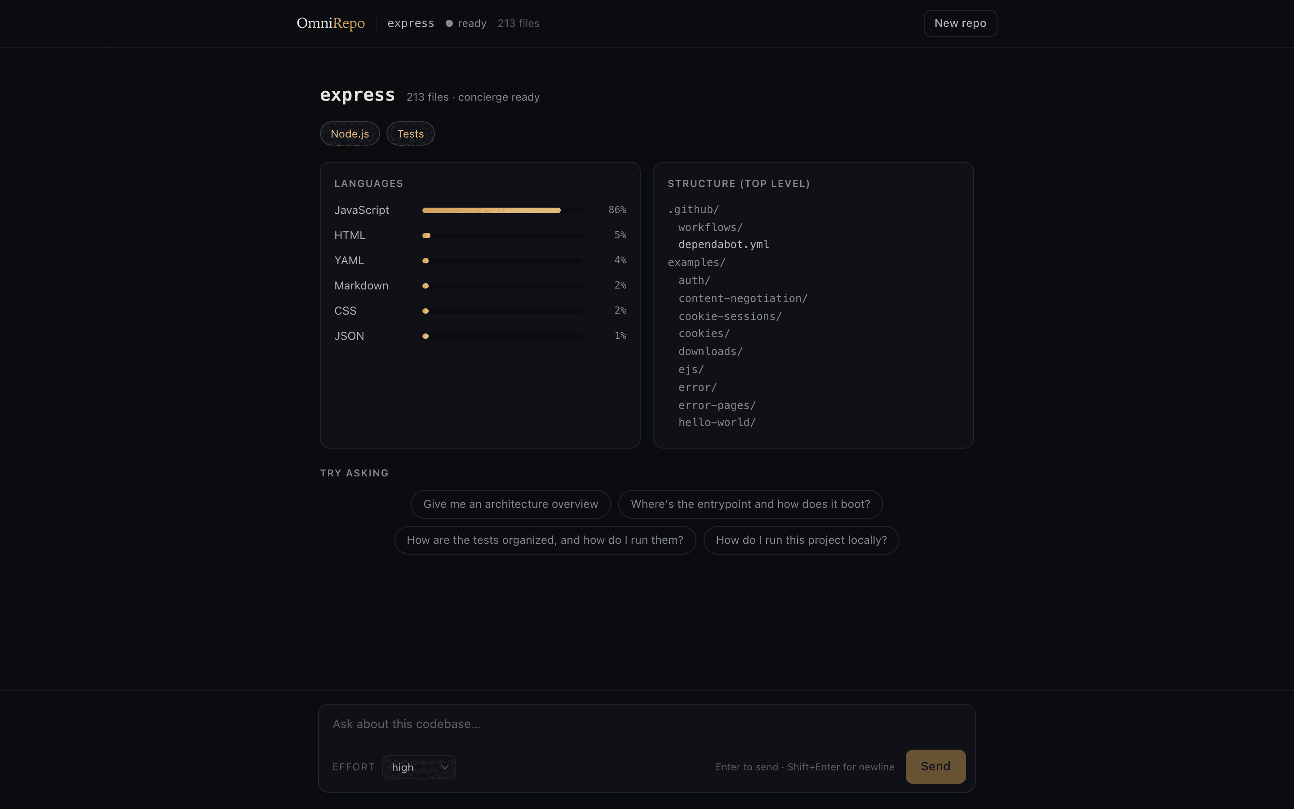Click the express repo name in header
This screenshot has width=1294, height=809.
[411, 23]
